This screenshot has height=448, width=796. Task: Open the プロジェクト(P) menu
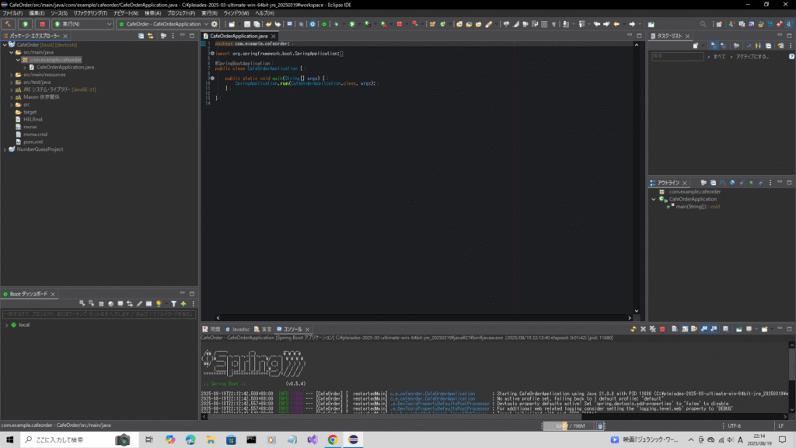181,13
